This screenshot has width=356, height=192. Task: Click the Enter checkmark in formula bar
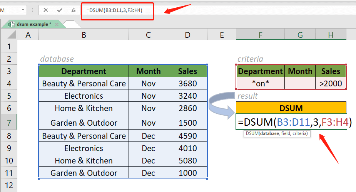[x=59, y=10]
